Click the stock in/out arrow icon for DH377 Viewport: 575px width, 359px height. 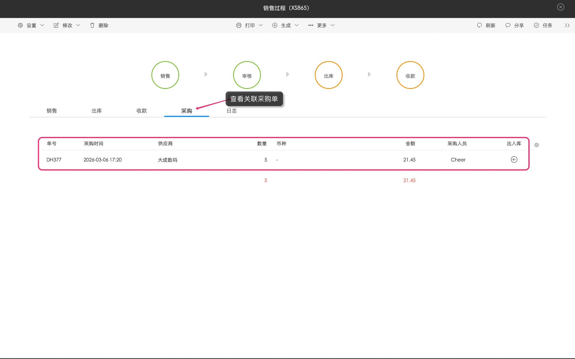tap(514, 160)
